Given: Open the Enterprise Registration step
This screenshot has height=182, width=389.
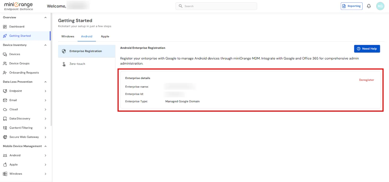Looking at the screenshot, I should 87,51.
